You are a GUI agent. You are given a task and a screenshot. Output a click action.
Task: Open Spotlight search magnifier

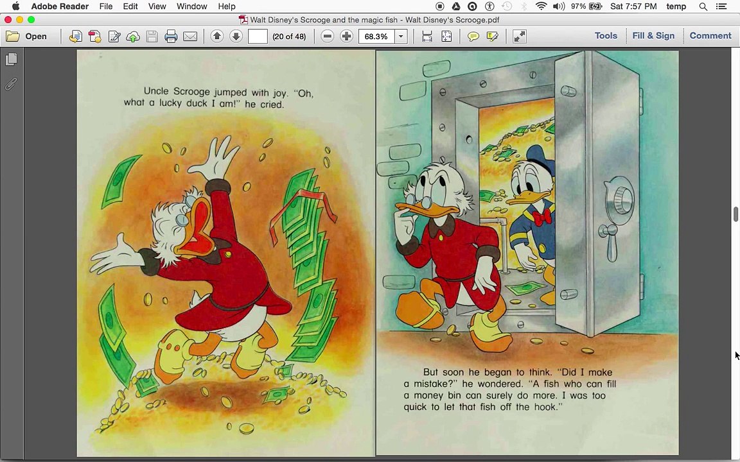[703, 6]
